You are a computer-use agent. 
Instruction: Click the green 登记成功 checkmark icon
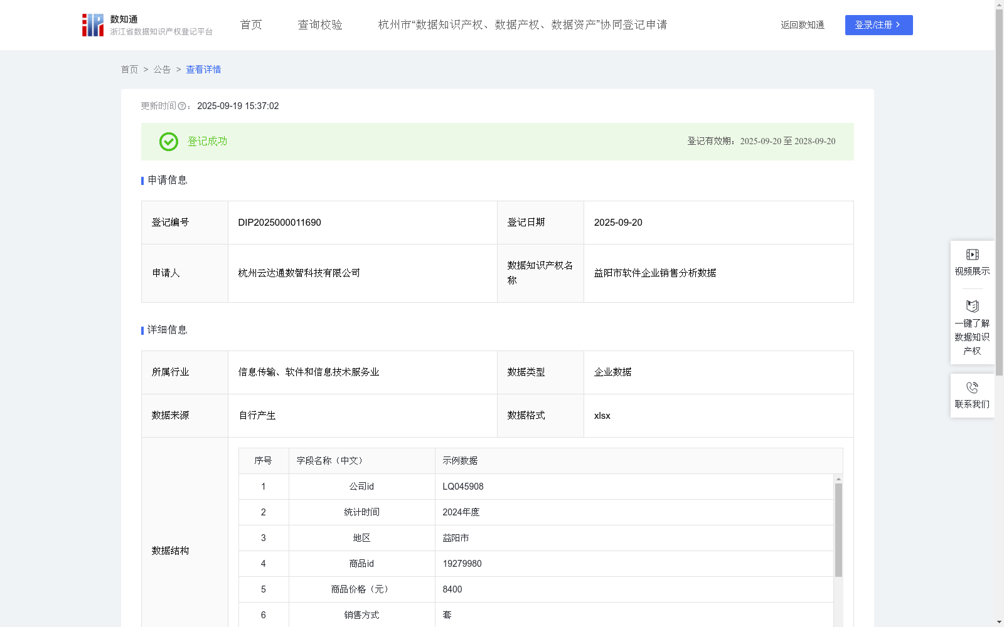click(168, 142)
